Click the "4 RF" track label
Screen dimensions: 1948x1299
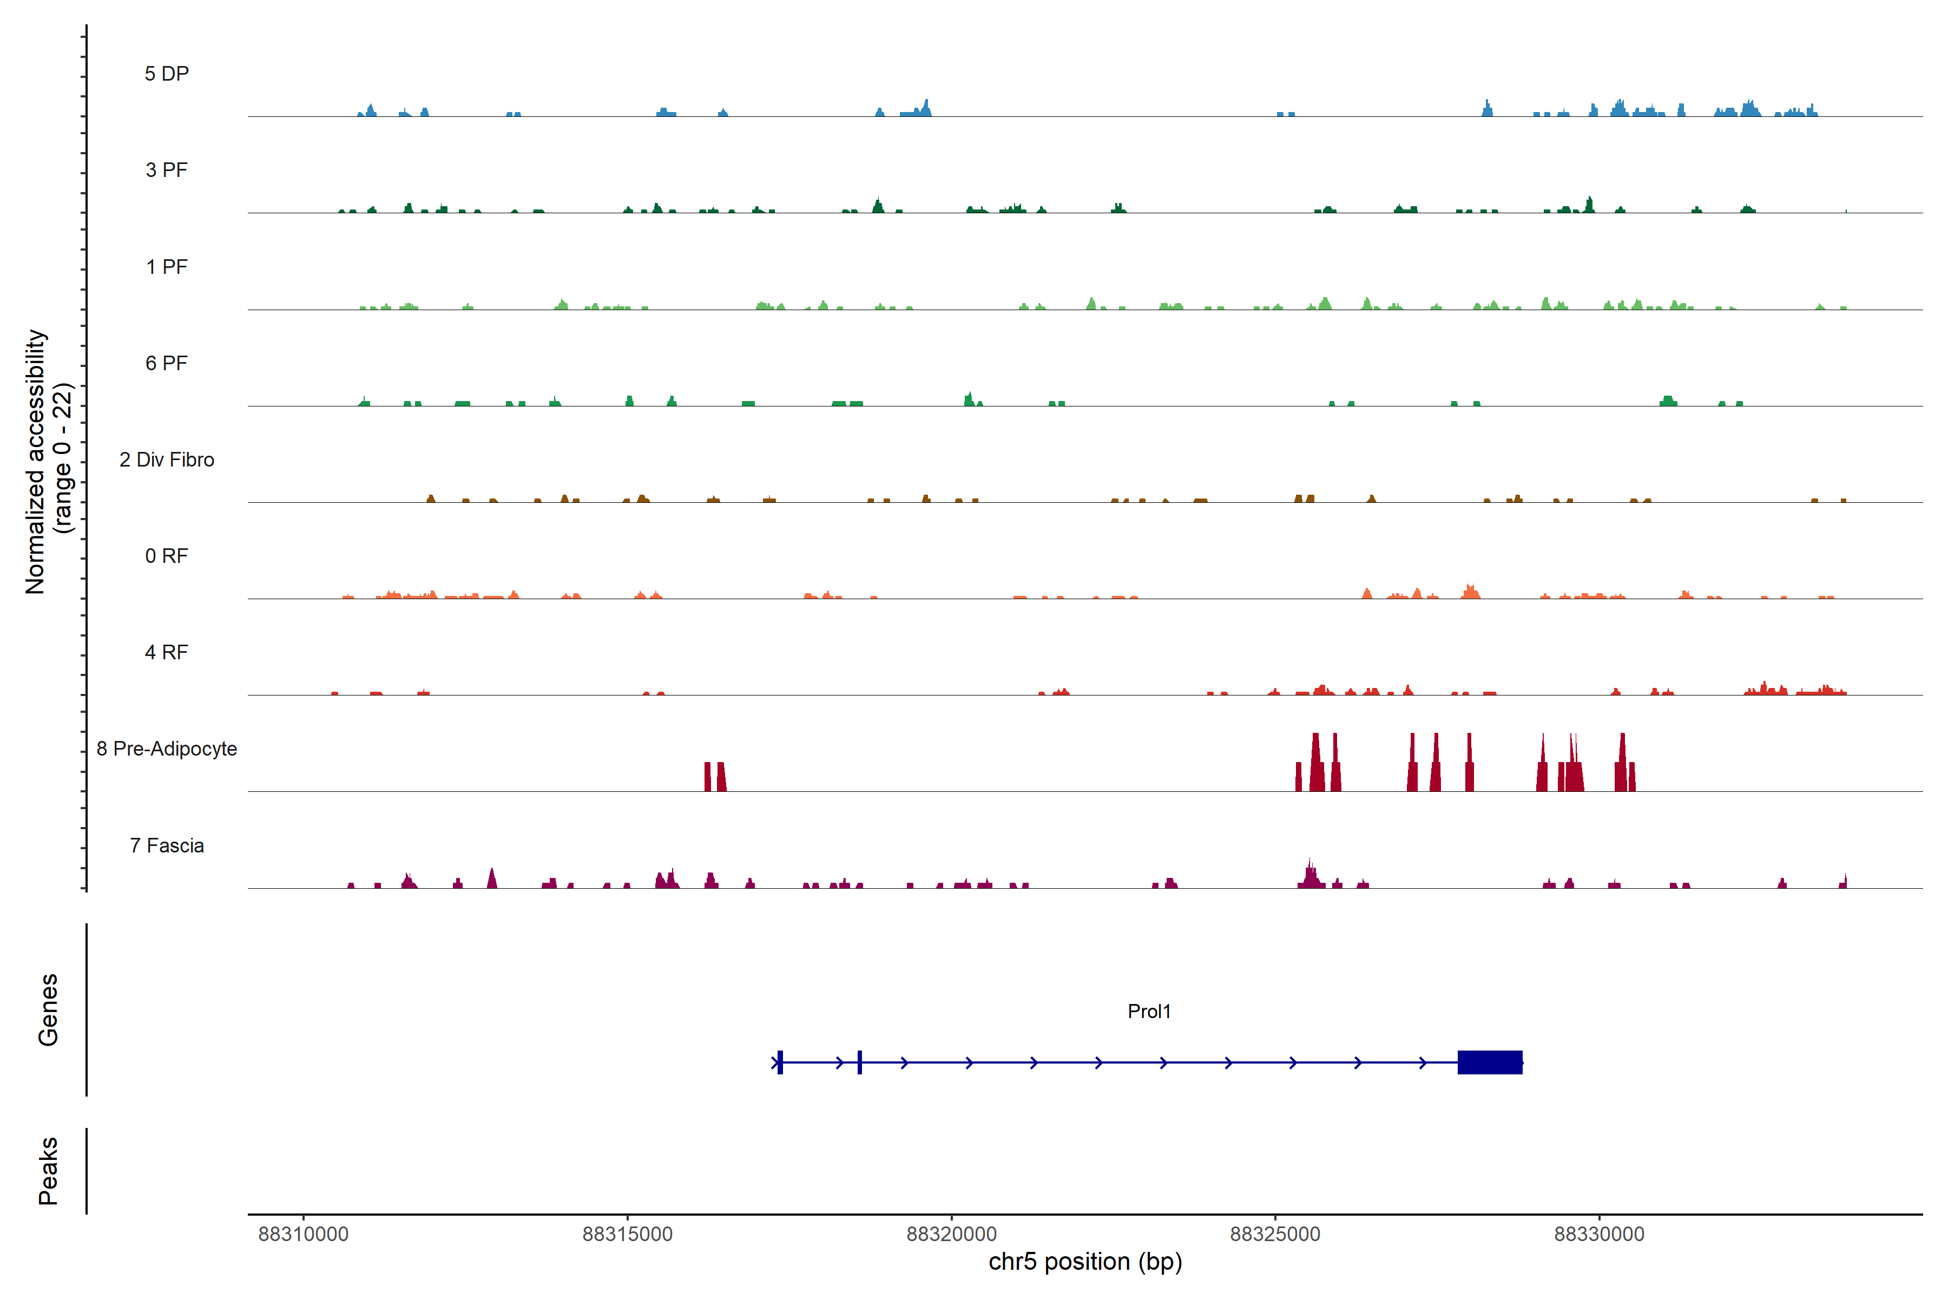[x=167, y=652]
